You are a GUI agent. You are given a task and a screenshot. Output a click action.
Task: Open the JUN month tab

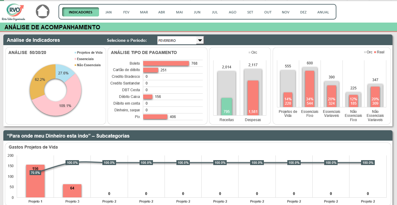click(x=197, y=12)
